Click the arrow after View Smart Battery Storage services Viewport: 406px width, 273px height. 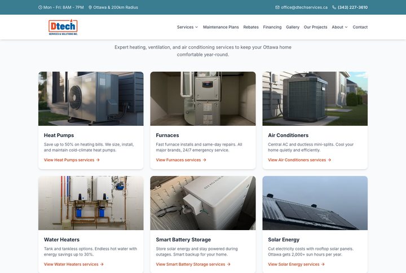click(x=228, y=265)
